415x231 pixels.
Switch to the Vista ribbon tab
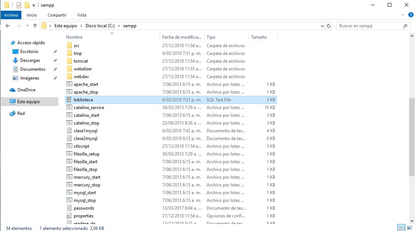[x=82, y=15]
